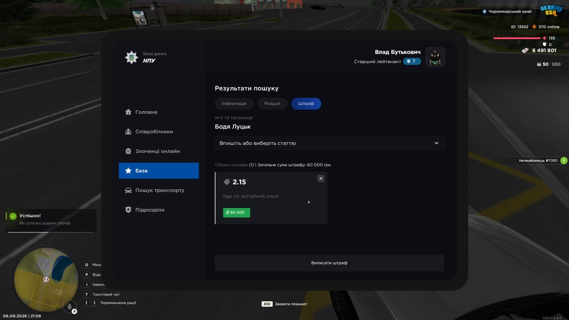
Task: Click the Виписати штраф button
Action: 329,263
